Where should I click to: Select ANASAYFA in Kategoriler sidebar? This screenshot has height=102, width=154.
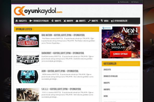pos(107,70)
